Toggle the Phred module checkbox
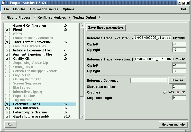 click(x=7, y=30)
